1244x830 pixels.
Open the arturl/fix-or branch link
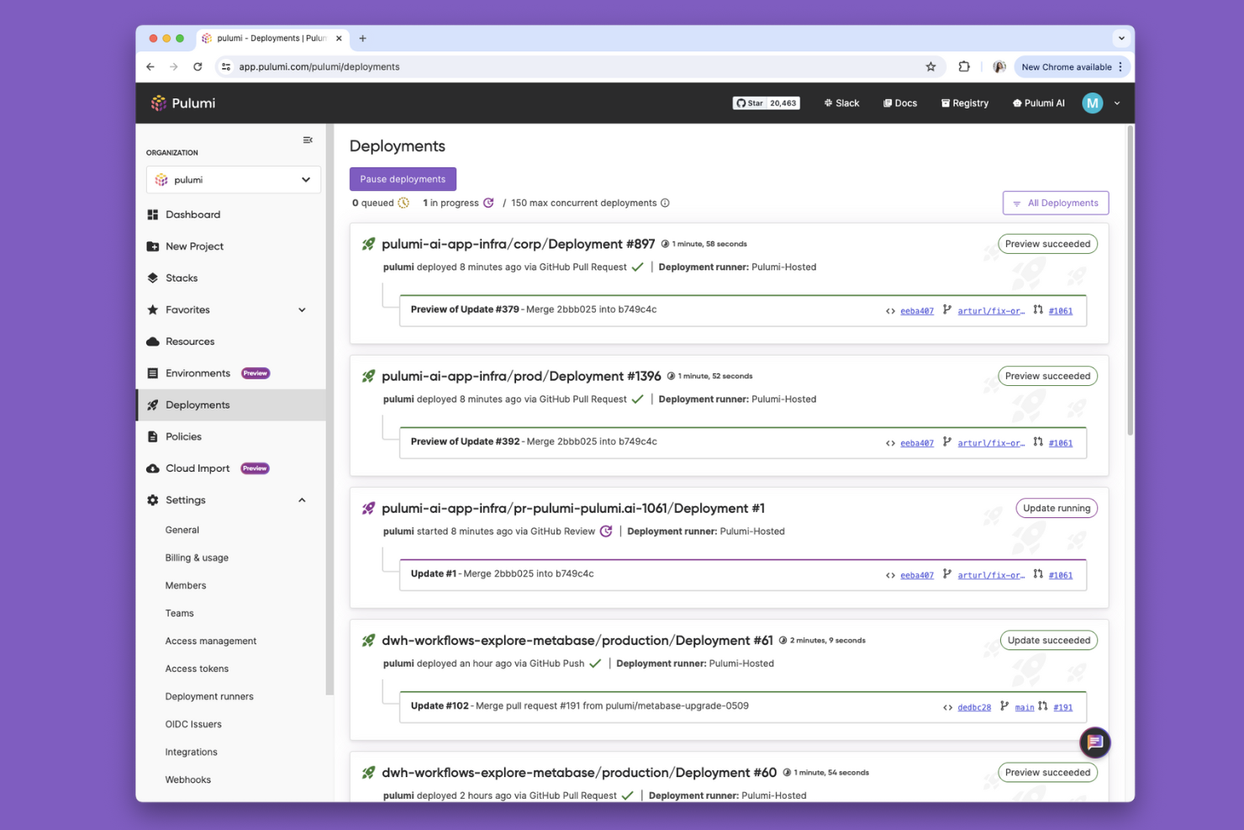coord(991,310)
